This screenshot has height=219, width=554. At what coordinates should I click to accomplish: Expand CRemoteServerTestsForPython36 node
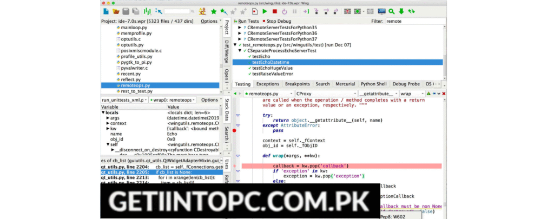[240, 33]
